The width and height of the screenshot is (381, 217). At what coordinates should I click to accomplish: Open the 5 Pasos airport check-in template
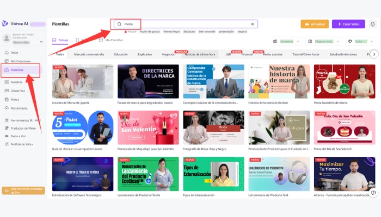coord(83,127)
